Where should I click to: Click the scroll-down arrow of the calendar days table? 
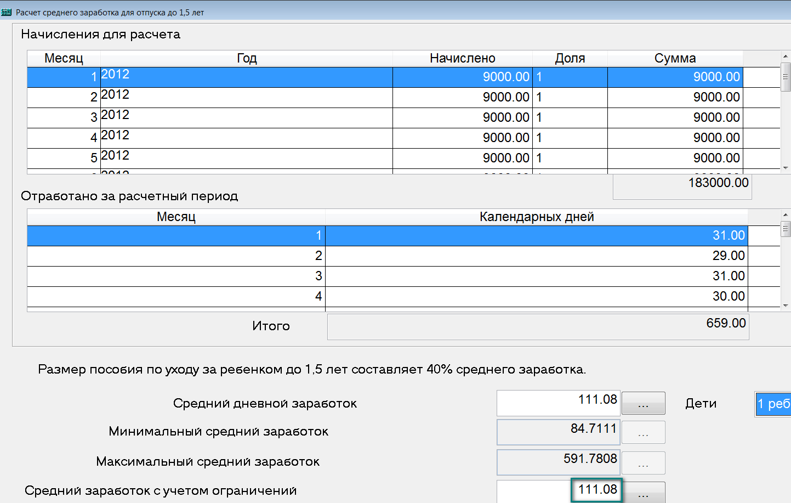pyautogui.click(x=786, y=306)
